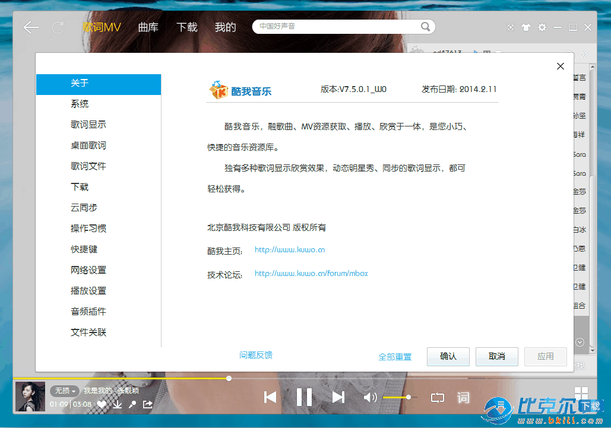Click the song title 我是我的-张靓颖
This screenshot has height=428, width=611.
[x=111, y=390]
